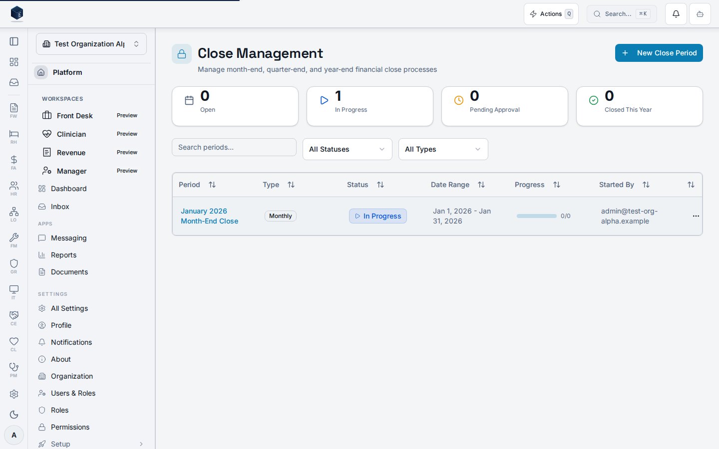Screen dimensions: 719x449
Task: Toggle dark mode moon icon
Action: 14,415
